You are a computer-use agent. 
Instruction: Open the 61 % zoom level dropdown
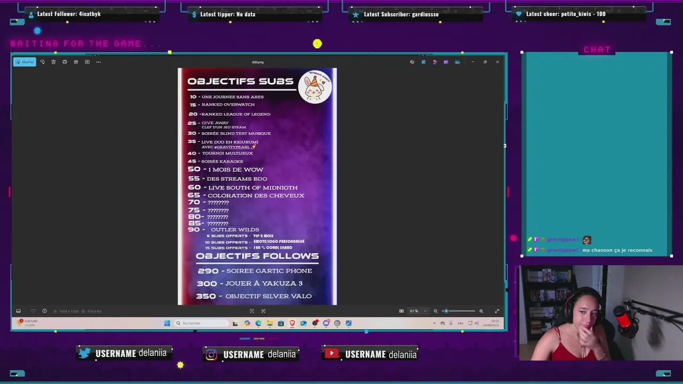pos(418,311)
